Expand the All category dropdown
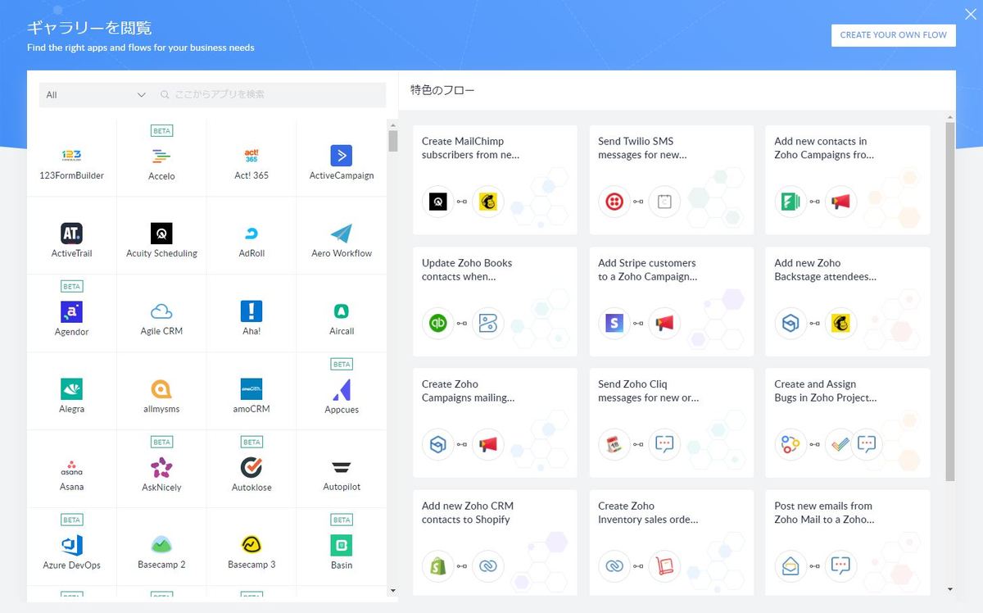This screenshot has height=613, width=983. (96, 95)
